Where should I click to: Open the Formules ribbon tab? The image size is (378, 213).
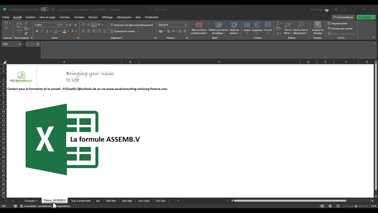click(65, 17)
